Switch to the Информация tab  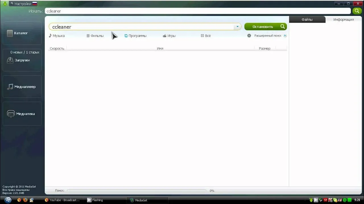[344, 20]
